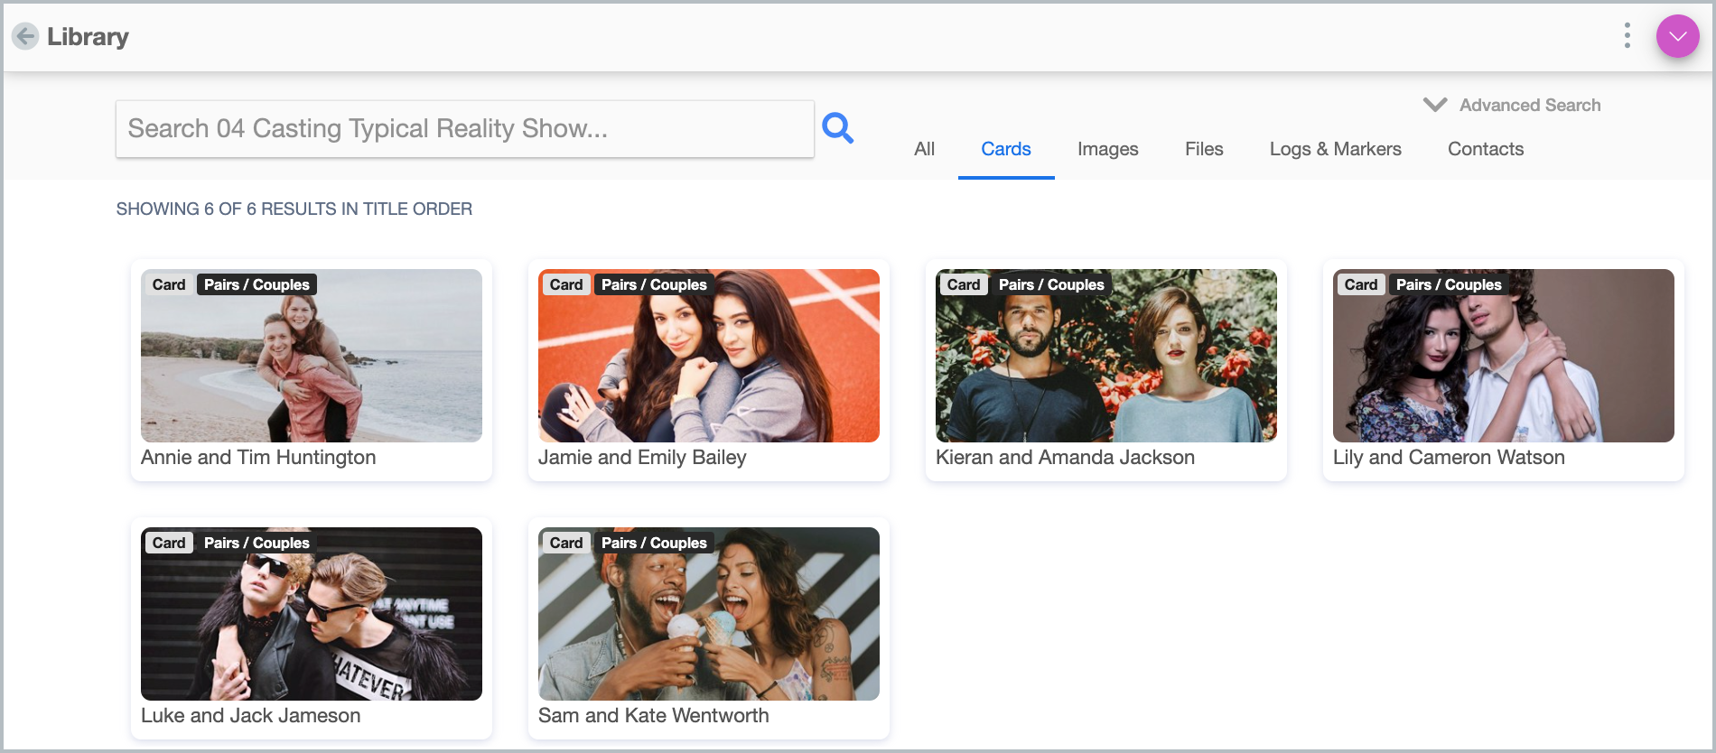
Task: Click the back arrow beside Library
Action: pos(25,36)
